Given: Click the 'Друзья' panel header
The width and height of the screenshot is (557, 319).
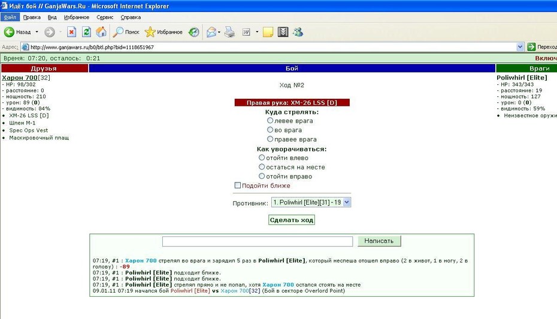Looking at the screenshot, I should 44,68.
